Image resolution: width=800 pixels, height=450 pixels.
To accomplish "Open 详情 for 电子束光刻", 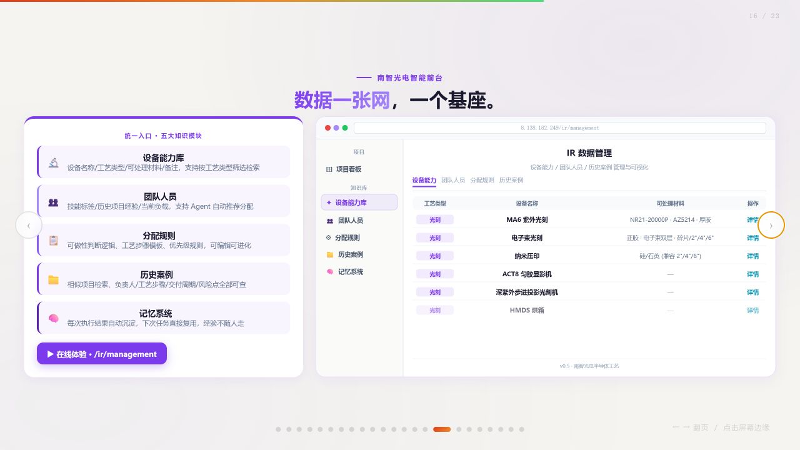I will click(x=753, y=238).
